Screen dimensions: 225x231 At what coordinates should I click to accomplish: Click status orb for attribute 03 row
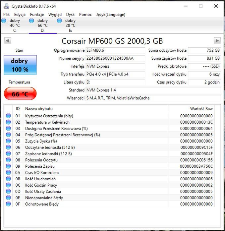pyautogui.click(x=8, y=129)
